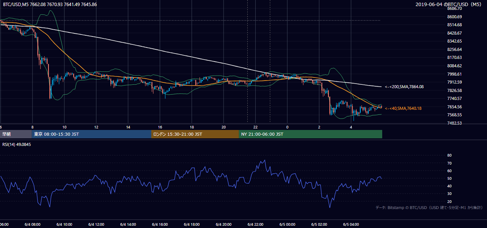Click hour tick 0 under price chart
Viewport: 487px width, 228px height.
coord(287,127)
